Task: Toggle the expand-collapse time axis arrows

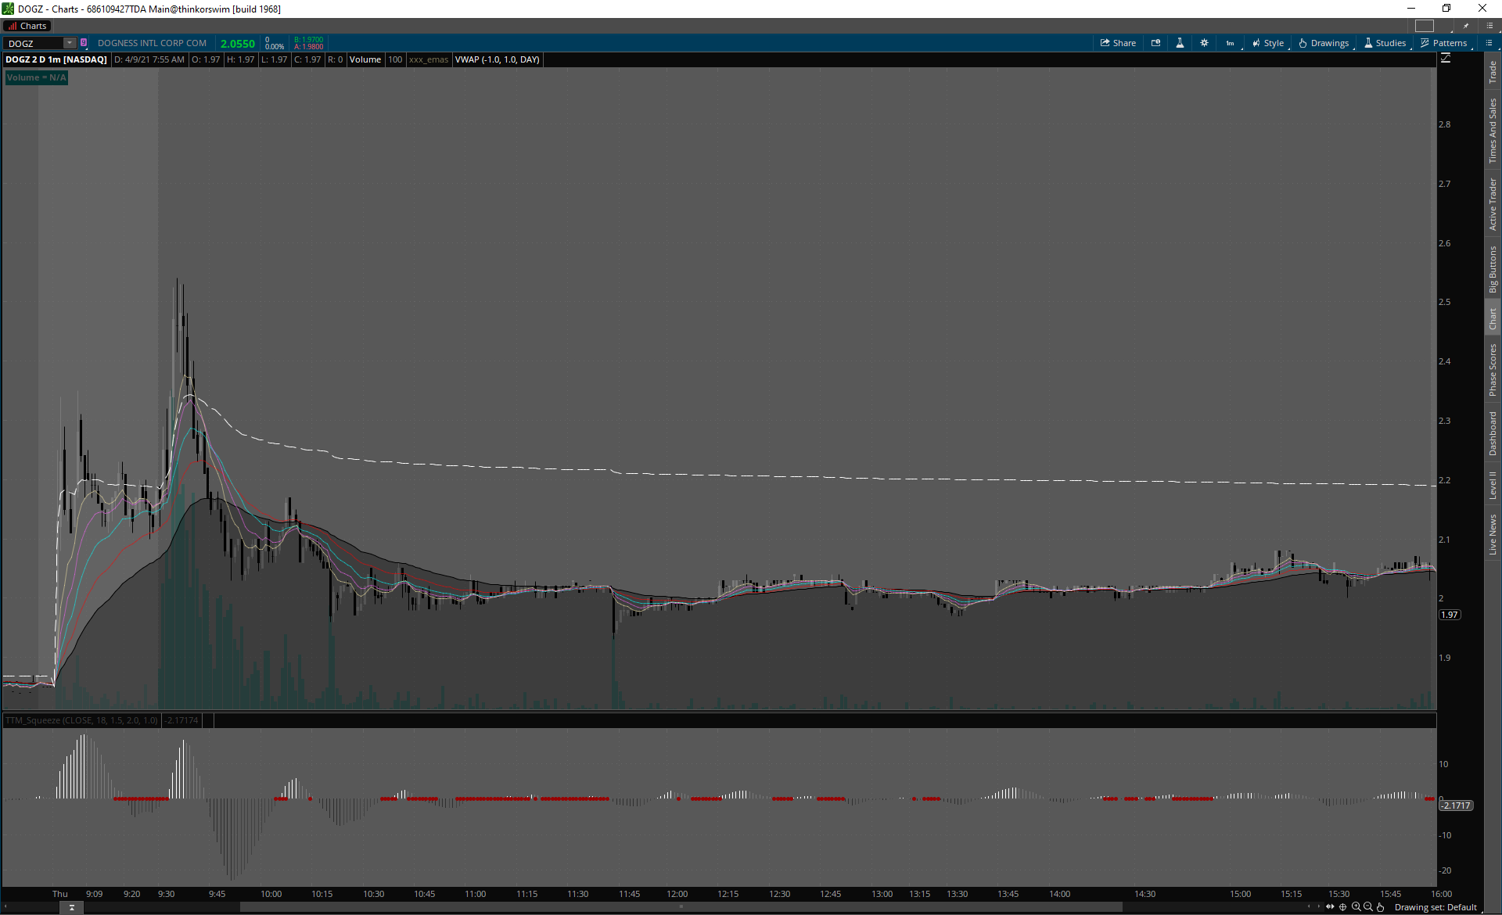Action: (x=1330, y=907)
